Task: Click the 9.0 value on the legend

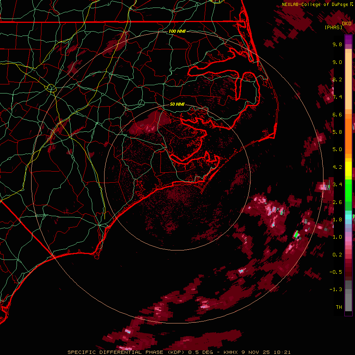Action: point(337,62)
